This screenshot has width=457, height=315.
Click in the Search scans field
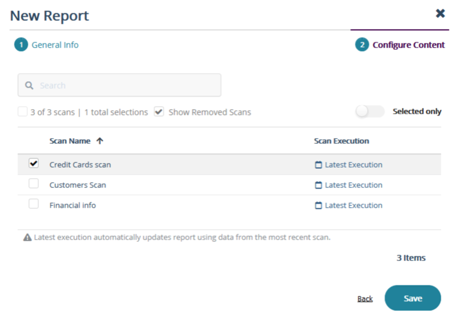tap(128, 85)
